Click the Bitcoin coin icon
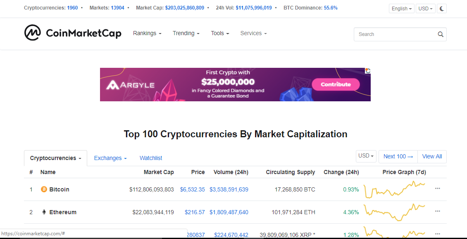 [44, 189]
